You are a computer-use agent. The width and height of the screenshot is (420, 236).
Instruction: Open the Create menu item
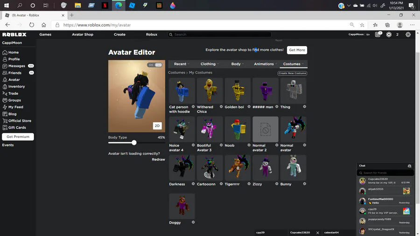click(119, 35)
